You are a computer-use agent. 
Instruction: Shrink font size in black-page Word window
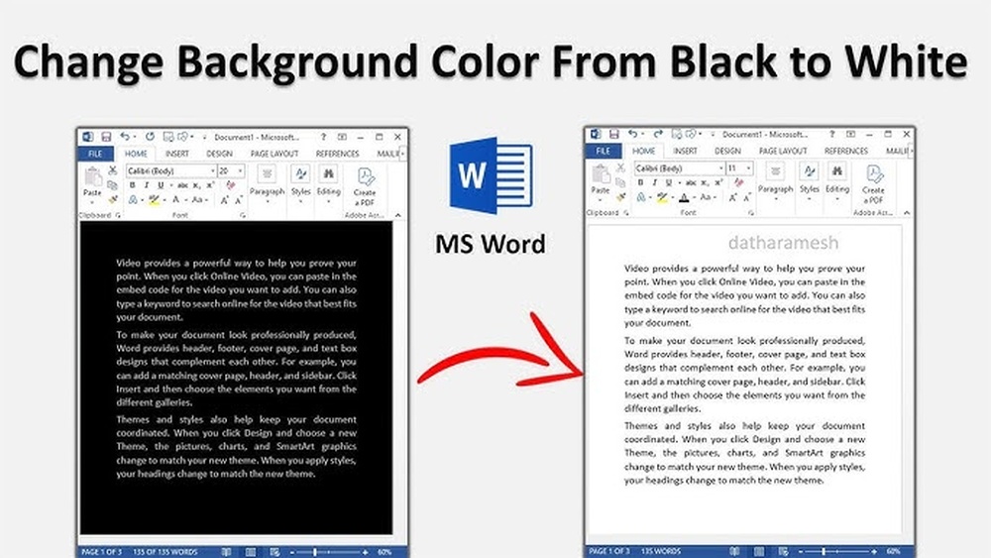pyautogui.click(x=238, y=200)
